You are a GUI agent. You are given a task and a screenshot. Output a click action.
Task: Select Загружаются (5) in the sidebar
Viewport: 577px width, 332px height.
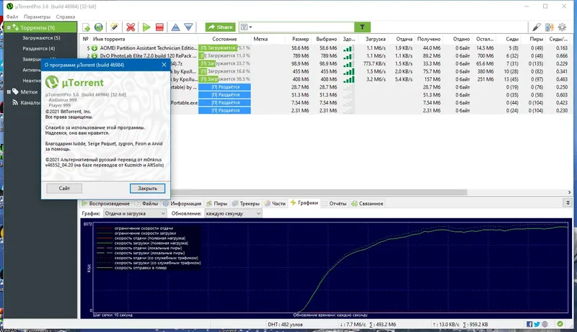41,38
